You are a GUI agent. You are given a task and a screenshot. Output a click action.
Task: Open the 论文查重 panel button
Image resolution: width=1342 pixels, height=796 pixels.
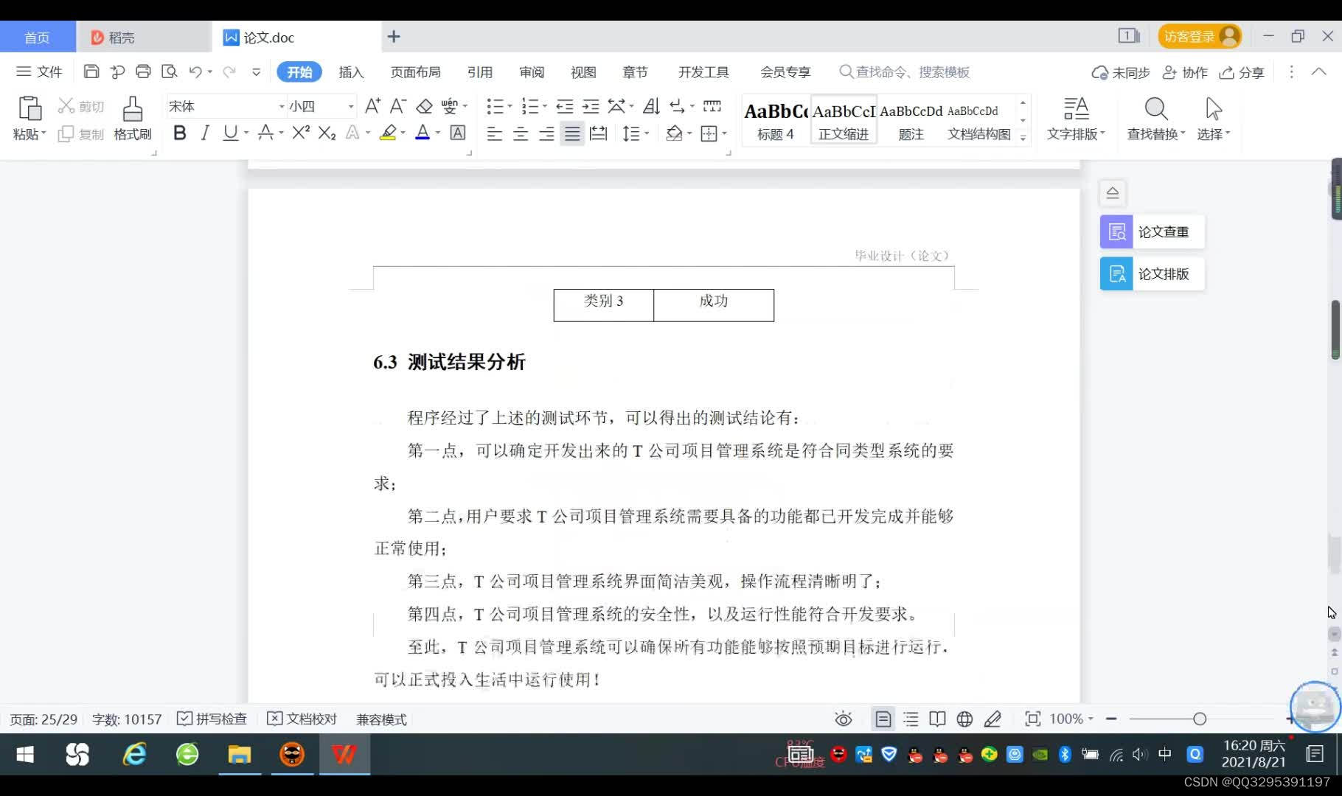[1152, 232]
